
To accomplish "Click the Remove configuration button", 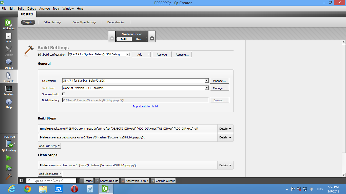I will pos(162,54).
